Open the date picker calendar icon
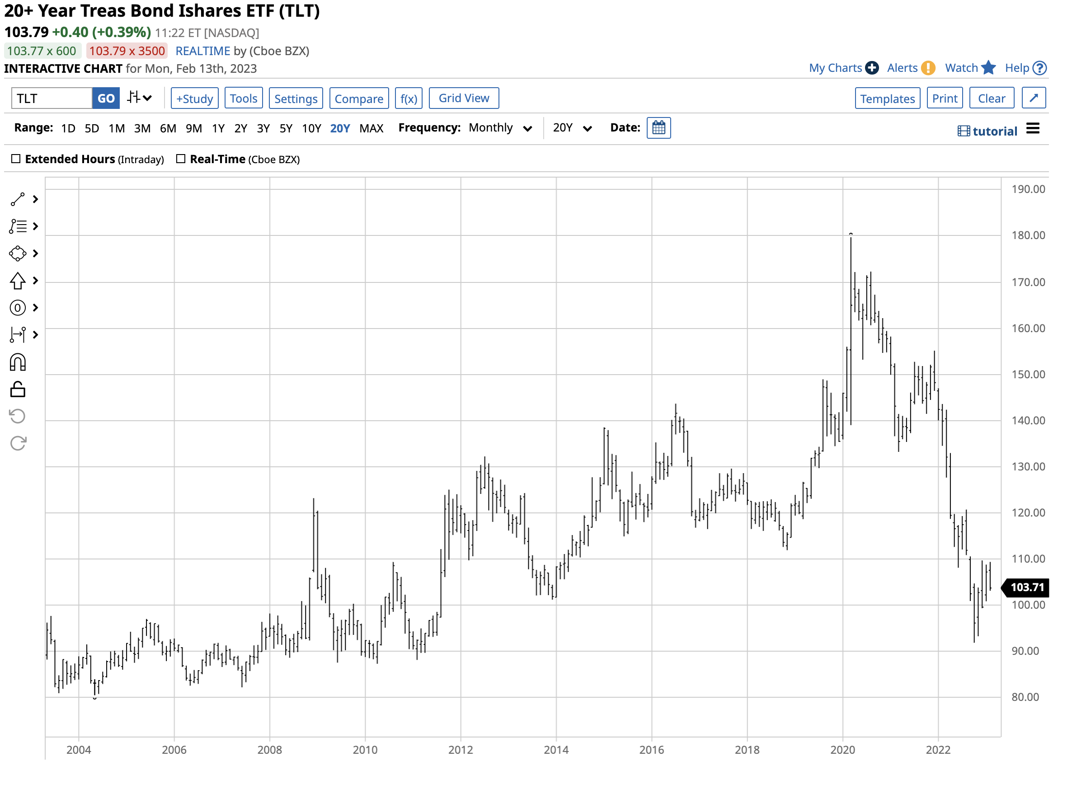Image resolution: width=1072 pixels, height=789 pixels. [658, 128]
